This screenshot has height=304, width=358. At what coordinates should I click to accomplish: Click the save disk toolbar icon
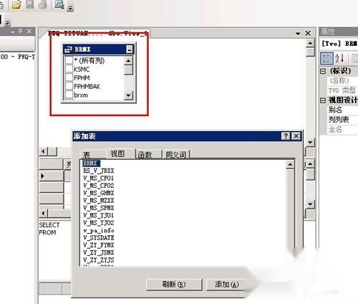(30, 4)
